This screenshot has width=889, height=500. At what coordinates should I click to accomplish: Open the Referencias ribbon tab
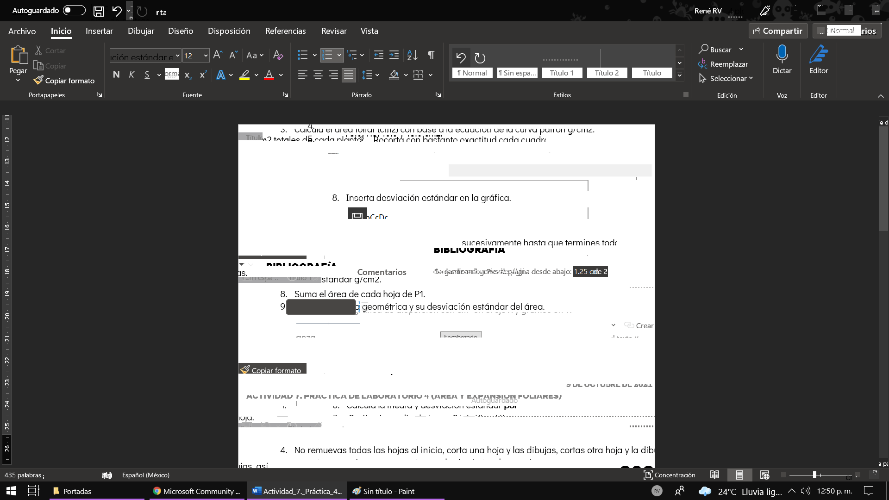tap(285, 31)
